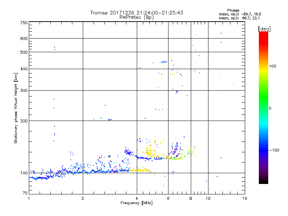Click the subtitle "RwPretec (8p)"
Viewport: 288px width, 216px height.
(136, 17)
